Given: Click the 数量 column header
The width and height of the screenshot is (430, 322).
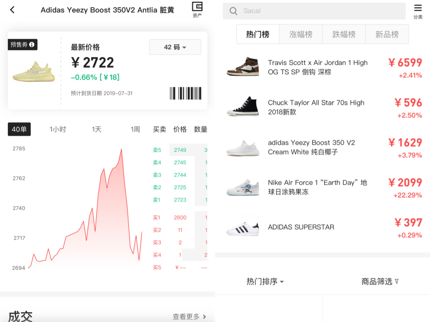Looking at the screenshot, I should [200, 129].
